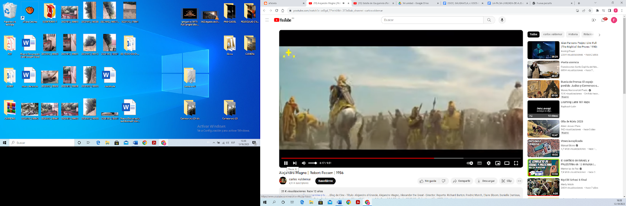Open Adobe Acrobat from right taskbar
Viewport: 626px width, 206px height.
[358, 202]
